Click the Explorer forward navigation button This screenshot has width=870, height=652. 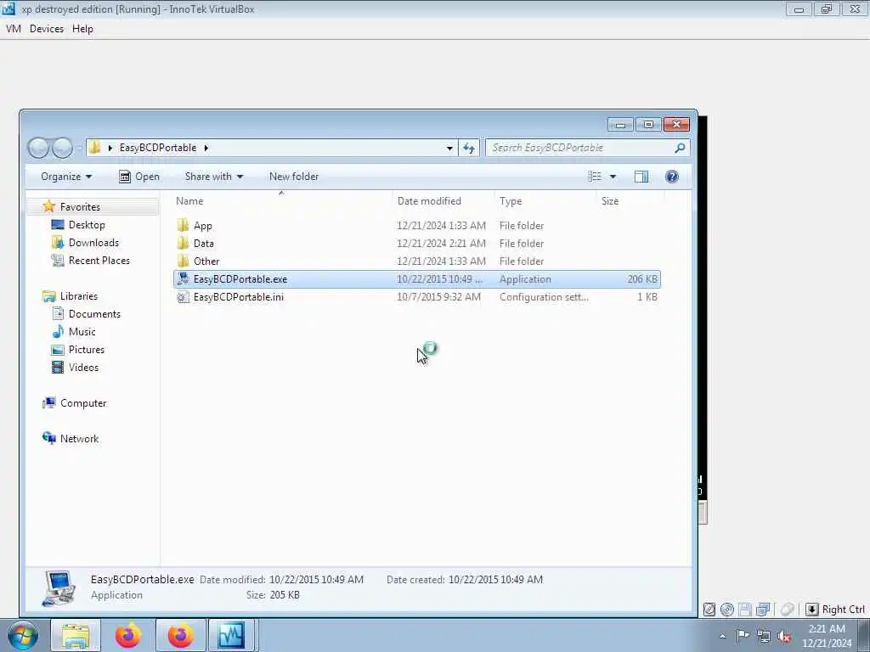[62, 148]
